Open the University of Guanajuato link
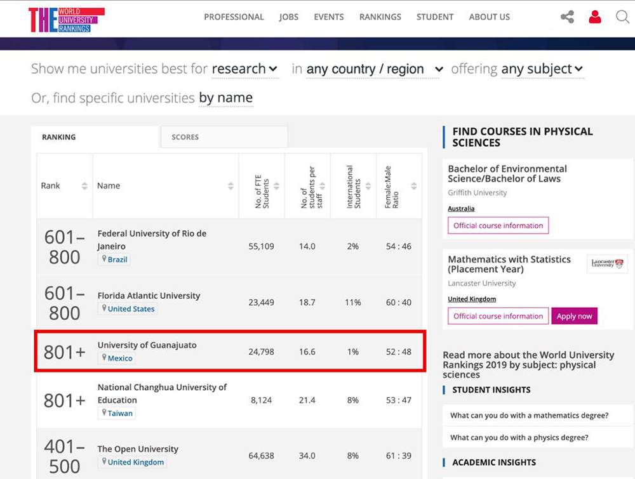 pyautogui.click(x=147, y=345)
